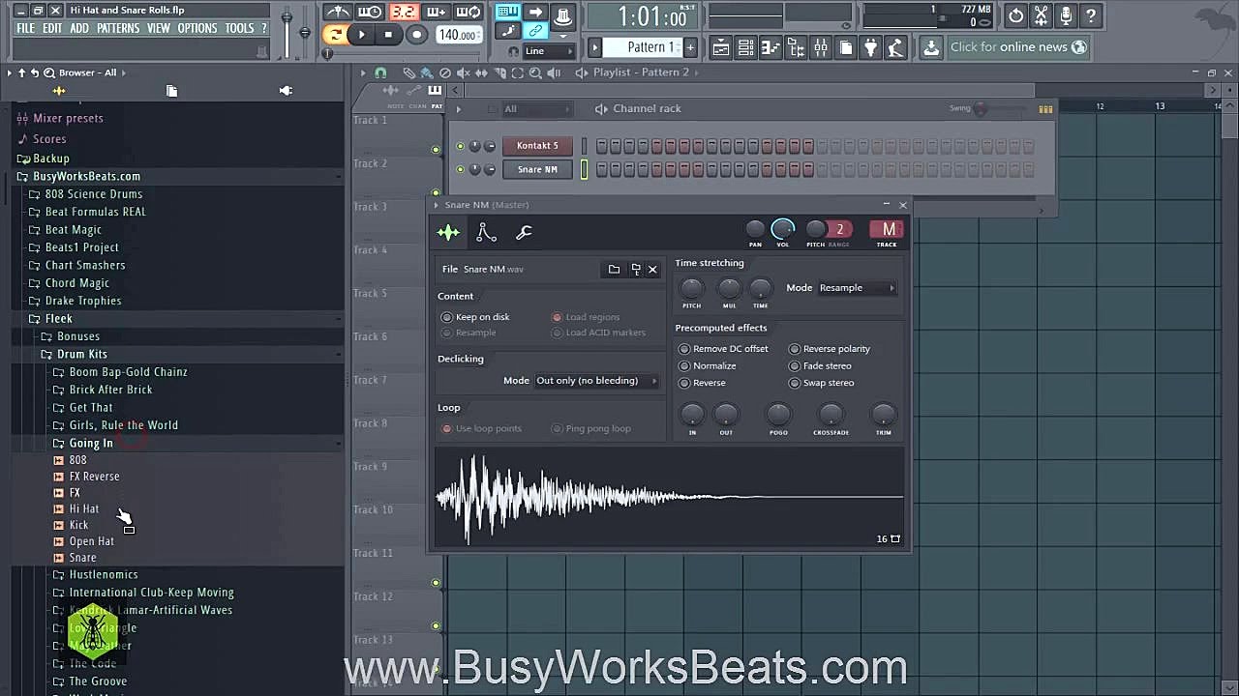This screenshot has width=1239, height=696.
Task: Mute the Kontakt 5 channel green light
Action: coord(460,146)
